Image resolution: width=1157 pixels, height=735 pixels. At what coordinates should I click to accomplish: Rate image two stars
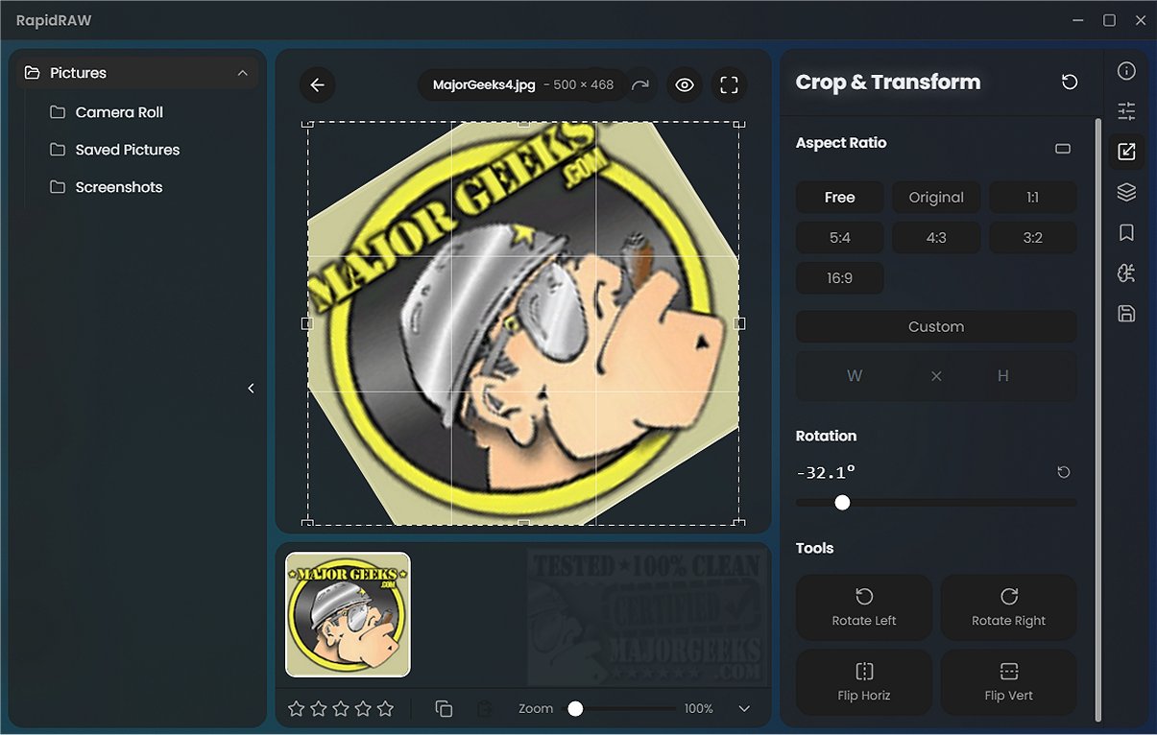point(319,708)
